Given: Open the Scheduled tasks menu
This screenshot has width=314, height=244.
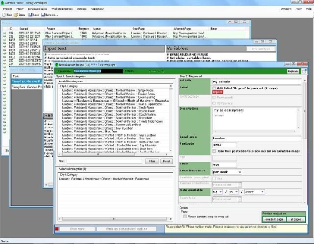Looking at the screenshot, I should pos(37,9).
